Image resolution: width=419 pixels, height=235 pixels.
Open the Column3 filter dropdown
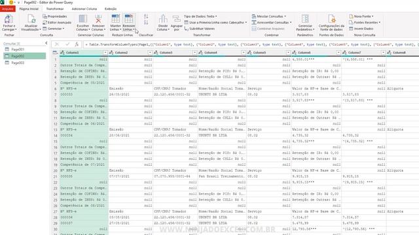[x=194, y=53]
